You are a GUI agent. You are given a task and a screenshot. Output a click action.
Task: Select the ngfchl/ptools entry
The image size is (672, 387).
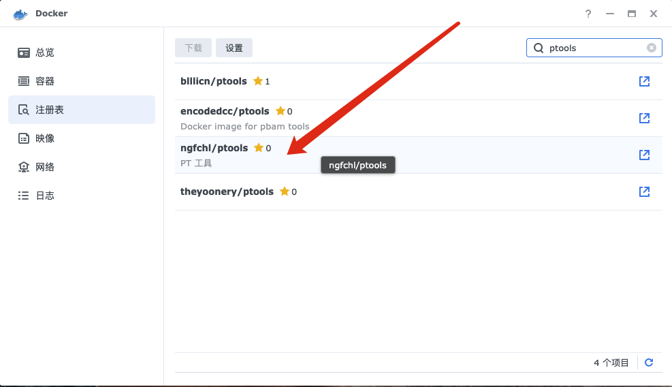pos(418,155)
